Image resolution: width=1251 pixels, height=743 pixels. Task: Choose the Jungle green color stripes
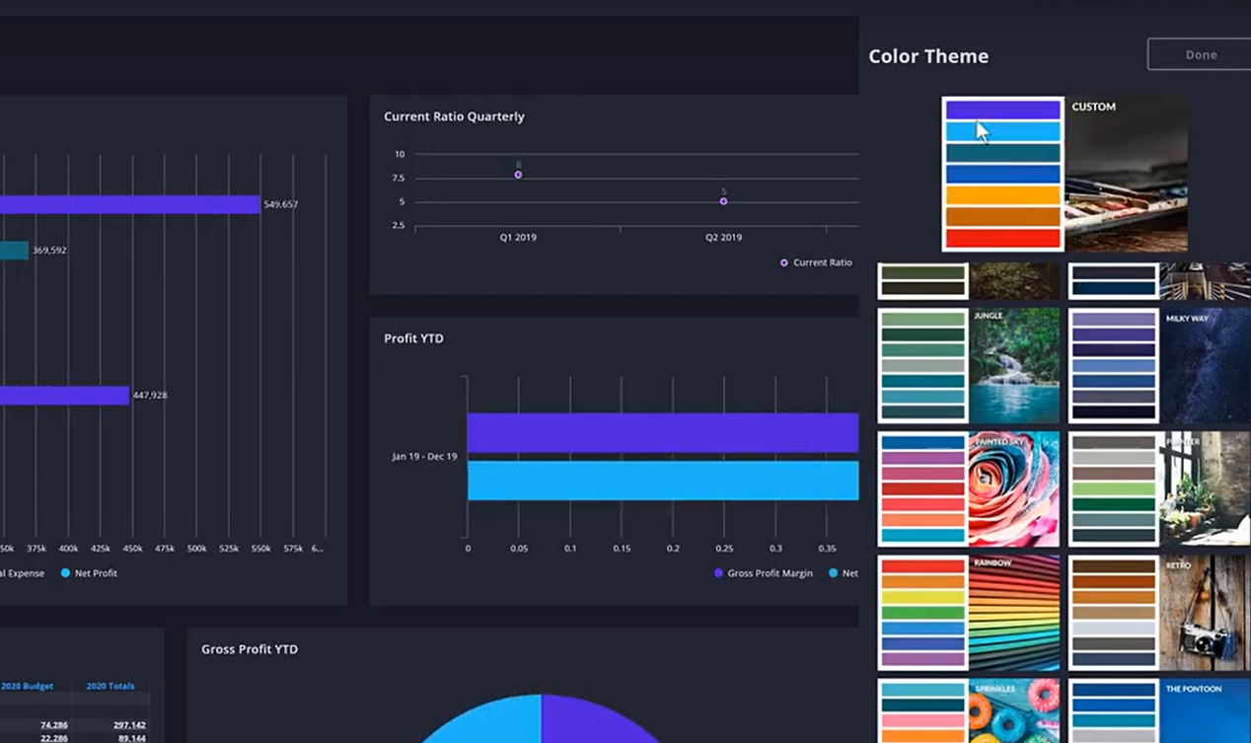922,366
